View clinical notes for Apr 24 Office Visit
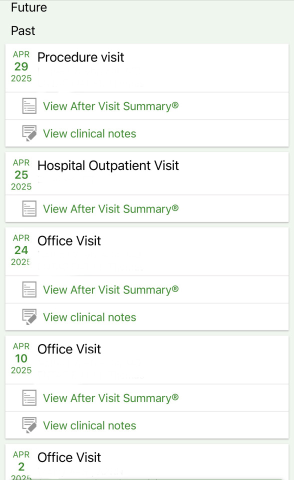Screen dimensions: 294x480 tap(89, 317)
